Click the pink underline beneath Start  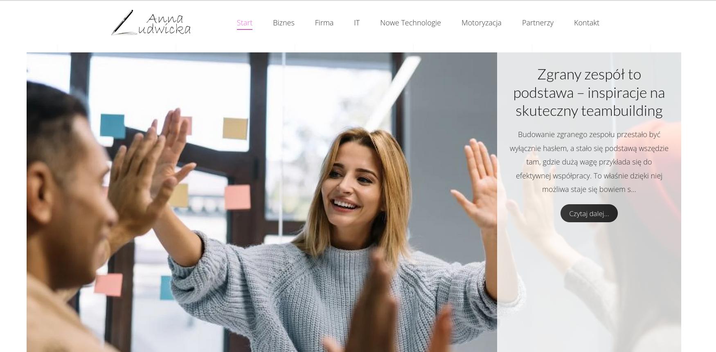point(245,29)
